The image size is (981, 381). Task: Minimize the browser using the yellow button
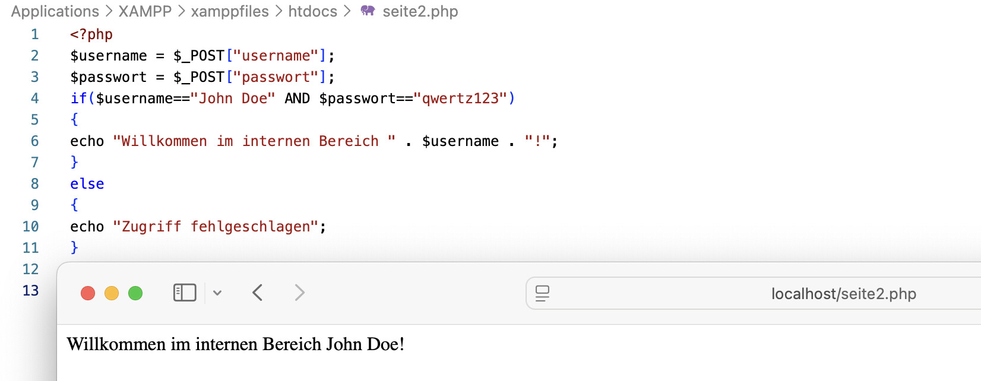112,293
